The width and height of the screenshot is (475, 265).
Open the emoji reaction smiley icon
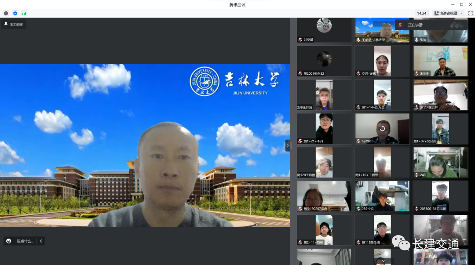[8, 241]
